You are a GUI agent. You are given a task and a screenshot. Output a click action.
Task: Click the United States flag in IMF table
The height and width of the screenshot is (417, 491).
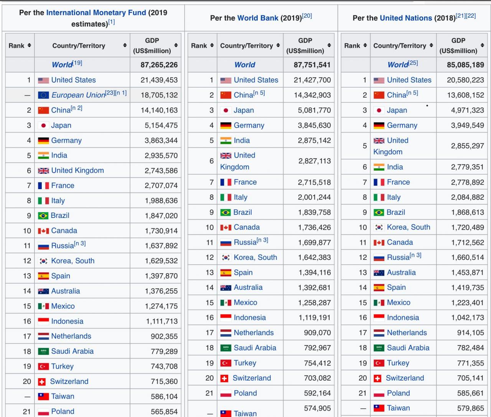coord(43,80)
